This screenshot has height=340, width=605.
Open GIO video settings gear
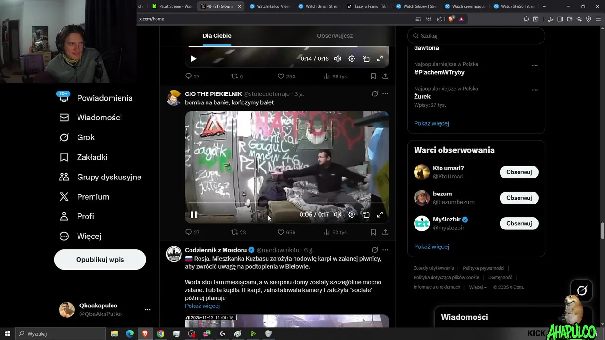[x=352, y=214]
